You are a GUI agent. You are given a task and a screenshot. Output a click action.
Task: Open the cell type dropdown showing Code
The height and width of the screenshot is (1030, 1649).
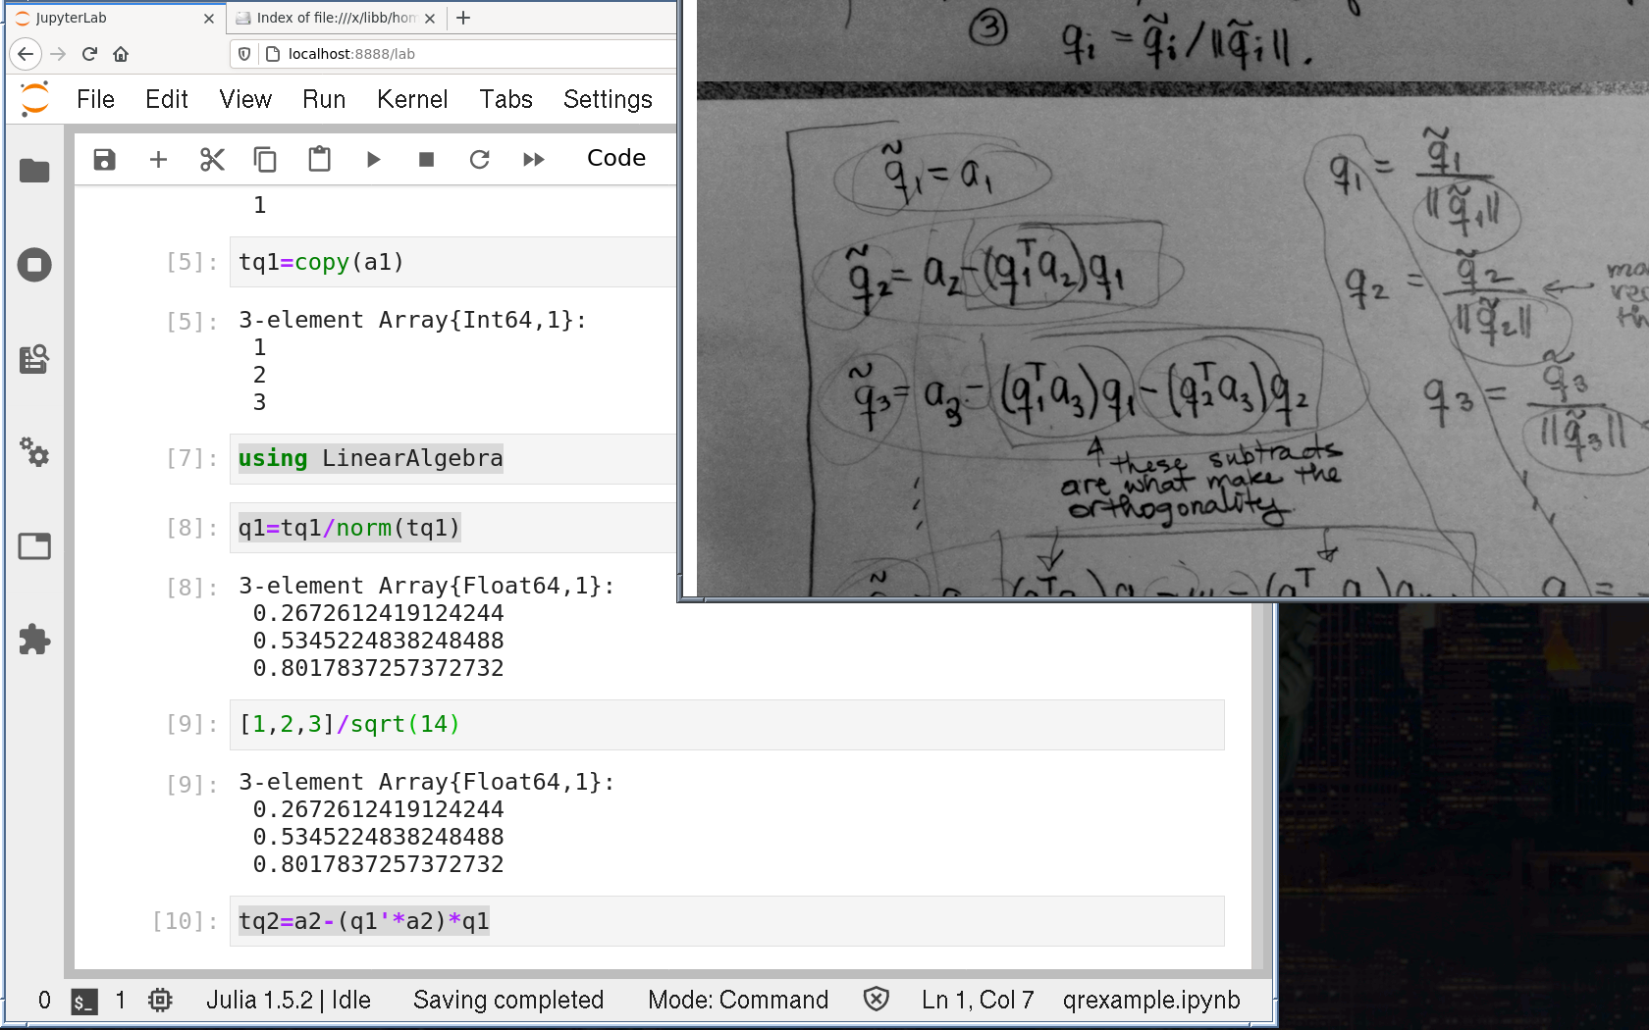[x=616, y=159]
